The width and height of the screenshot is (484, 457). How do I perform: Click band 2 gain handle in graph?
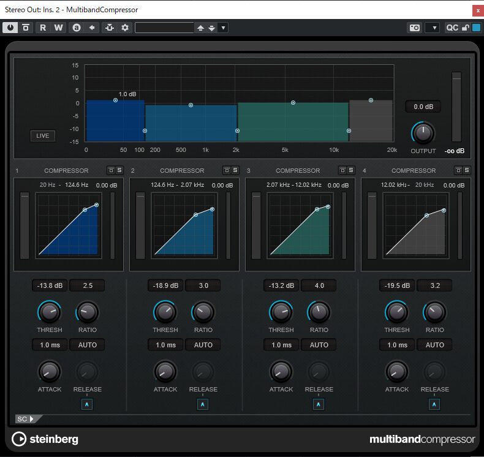click(191, 105)
